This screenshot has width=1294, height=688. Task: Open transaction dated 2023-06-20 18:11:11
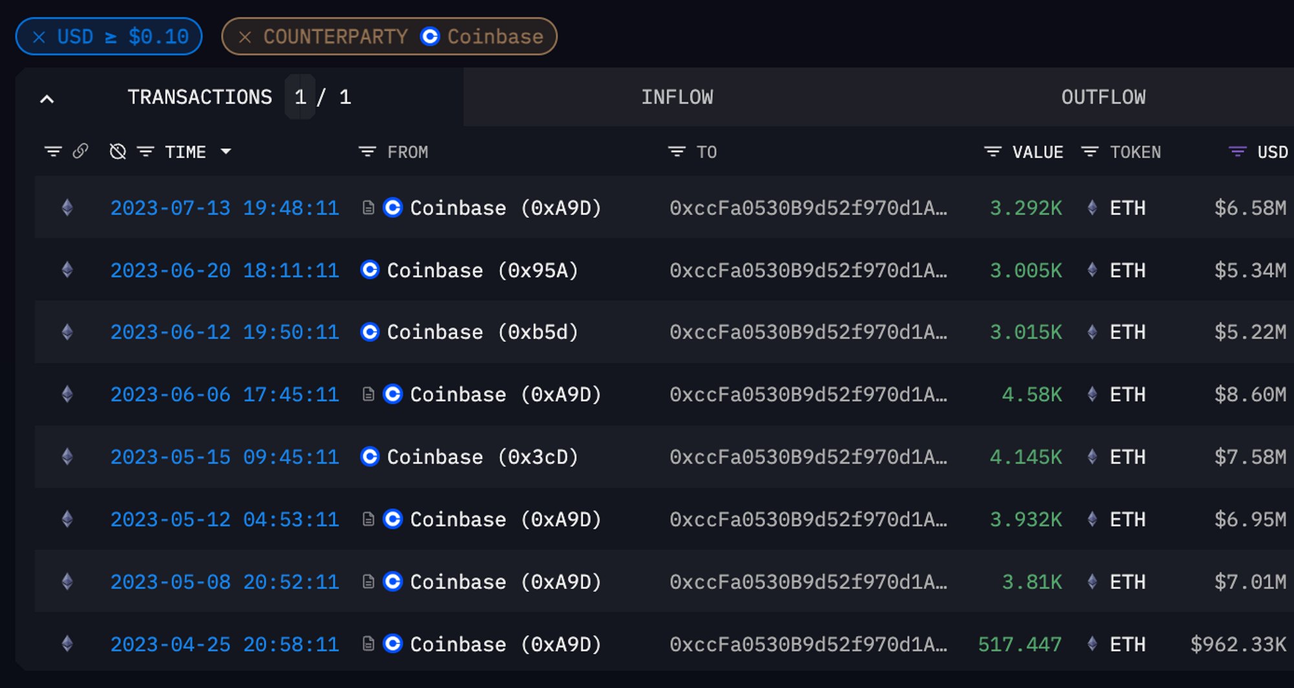225,270
